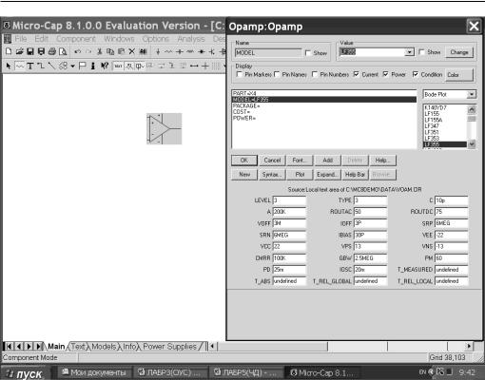Viewport: 485px width, 380px height.
Task: Select the Ground component icon
Action: tap(158, 51)
